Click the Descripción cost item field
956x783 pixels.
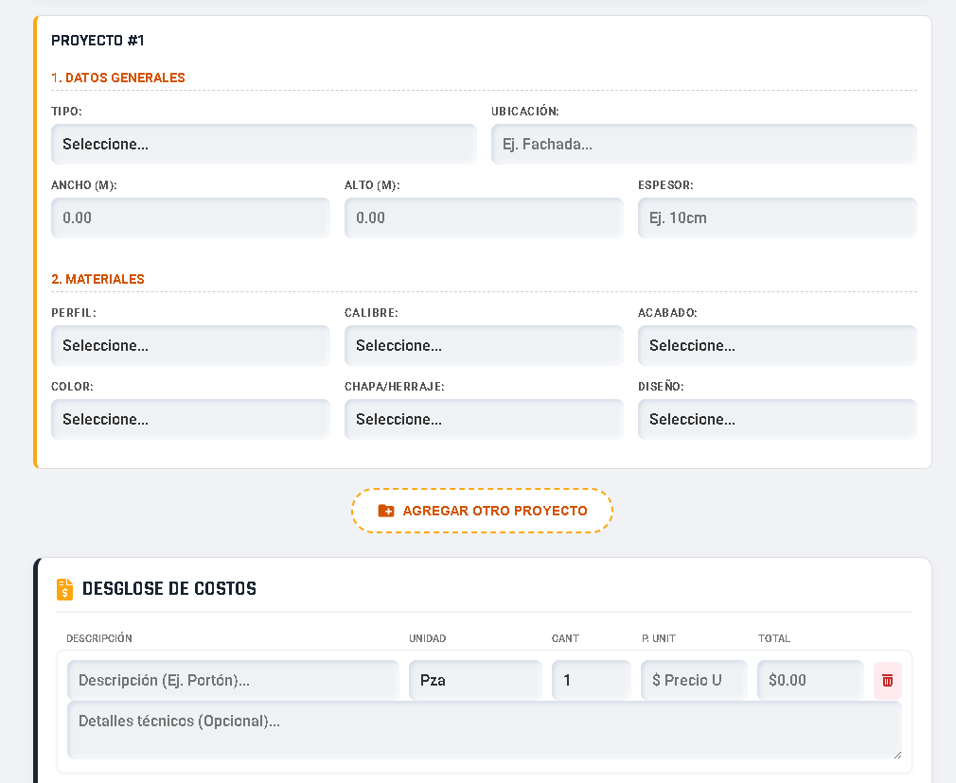233,681
